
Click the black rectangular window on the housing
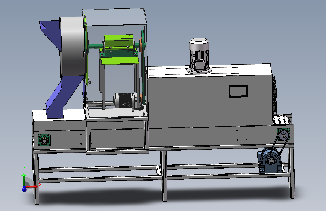click(238, 91)
